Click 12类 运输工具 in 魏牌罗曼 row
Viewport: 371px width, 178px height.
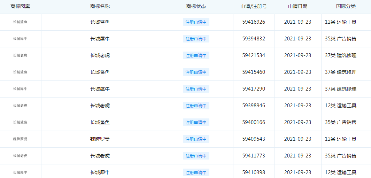[341, 139]
